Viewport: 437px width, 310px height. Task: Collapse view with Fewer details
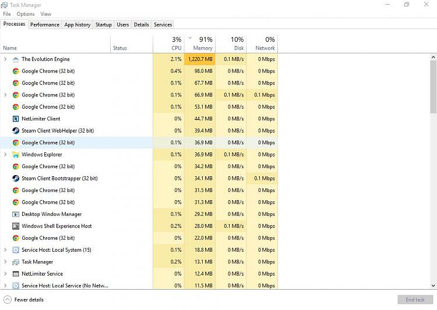pyautogui.click(x=24, y=300)
